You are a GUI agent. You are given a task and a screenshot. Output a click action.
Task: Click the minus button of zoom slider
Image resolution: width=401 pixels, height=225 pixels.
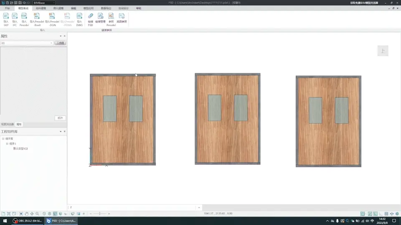point(91,214)
